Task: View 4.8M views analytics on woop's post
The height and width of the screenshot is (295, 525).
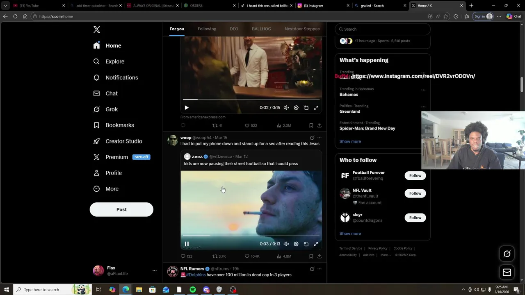Action: pos(284,256)
